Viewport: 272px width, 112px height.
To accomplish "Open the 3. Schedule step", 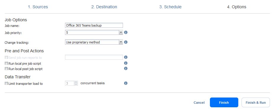I will click(170, 7).
